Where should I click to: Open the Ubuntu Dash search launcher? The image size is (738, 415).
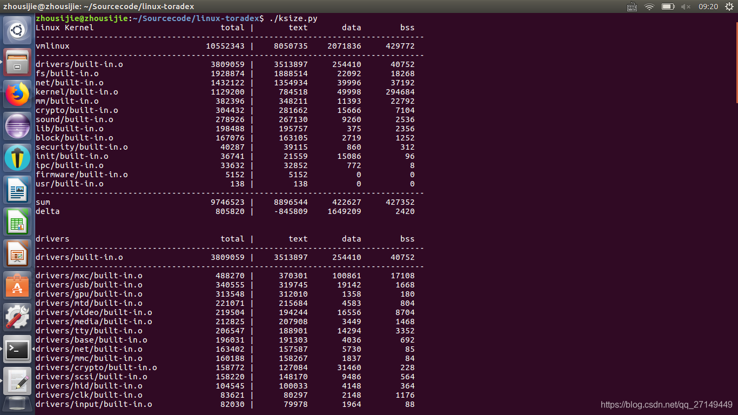click(x=18, y=30)
